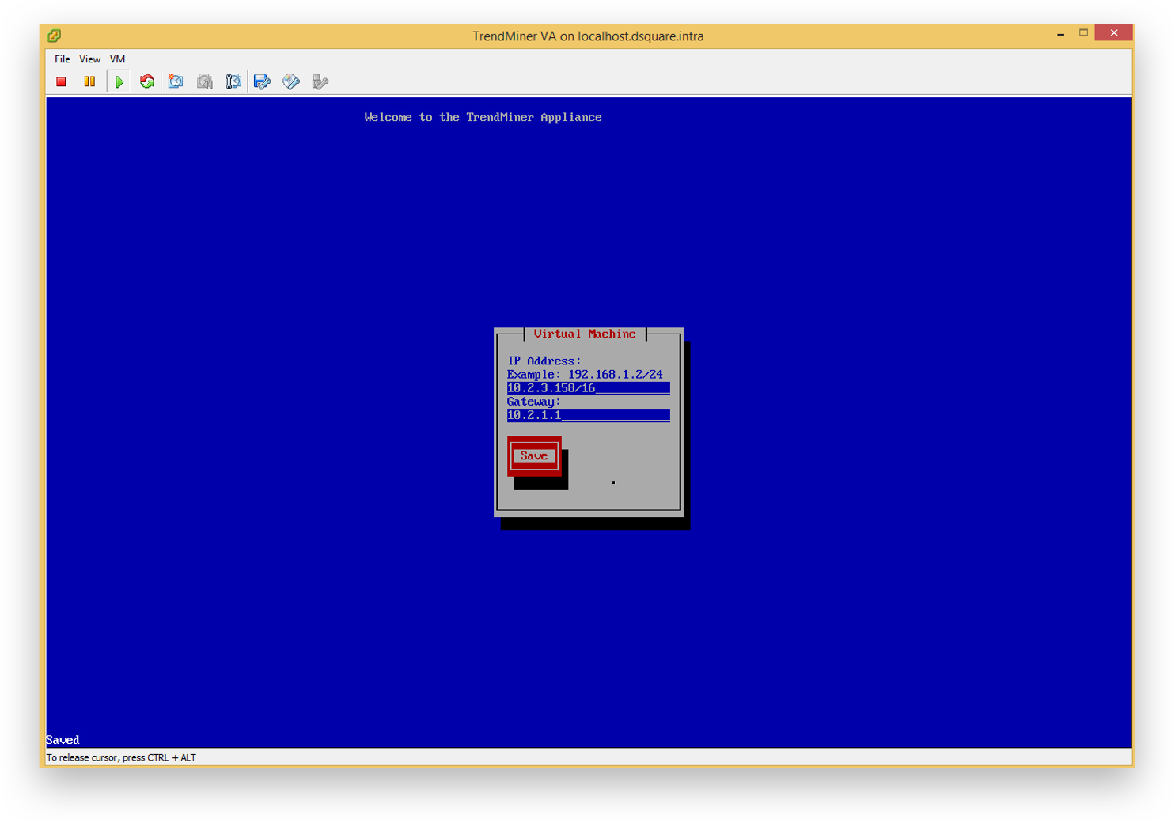Click the IP Address input field
This screenshot has width=1175, height=823.
tap(588, 388)
